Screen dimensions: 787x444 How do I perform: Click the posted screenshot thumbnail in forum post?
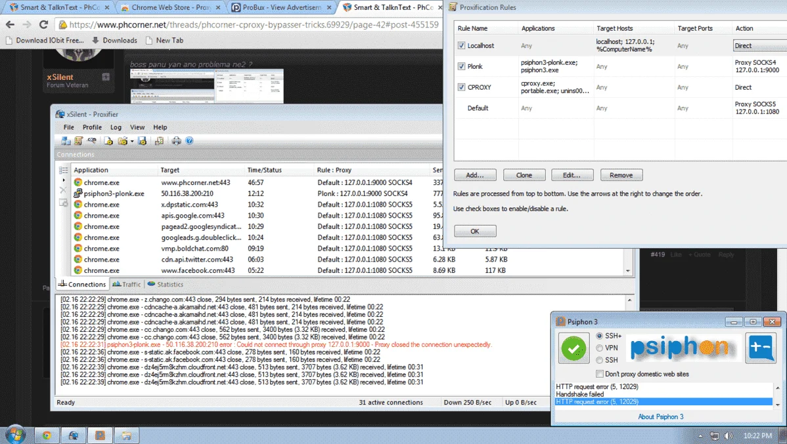point(207,86)
